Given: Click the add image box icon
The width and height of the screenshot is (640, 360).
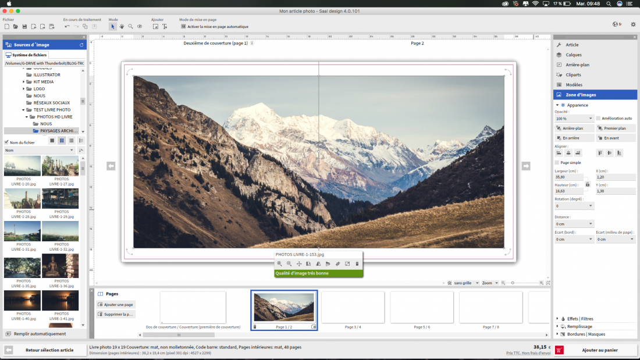Looking at the screenshot, I should pyautogui.click(x=155, y=27).
